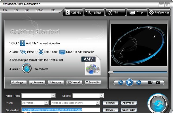Take a snapshot with the camera icon
This screenshot has height=113, width=173.
tap(158, 82)
